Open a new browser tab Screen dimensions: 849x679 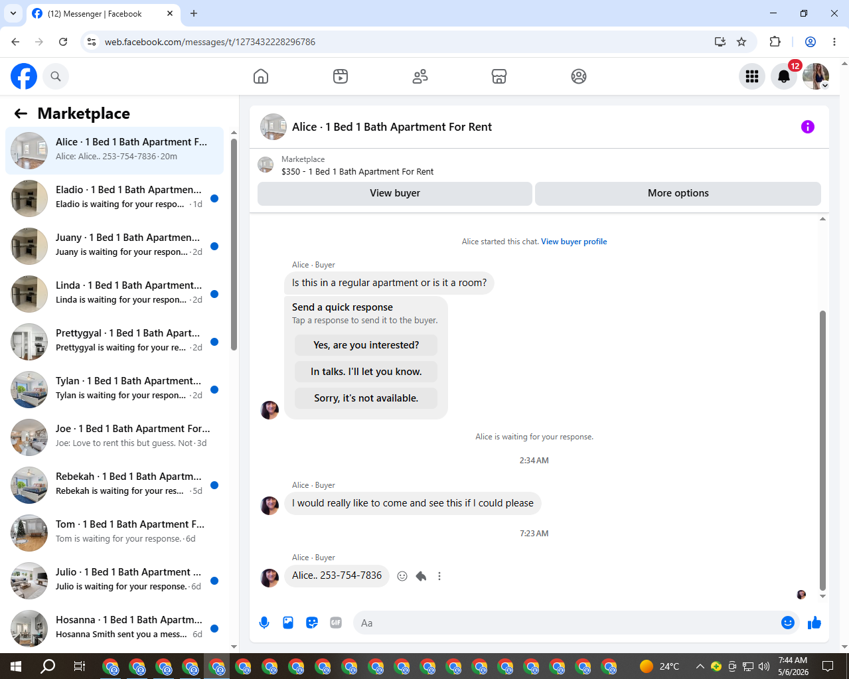point(194,13)
